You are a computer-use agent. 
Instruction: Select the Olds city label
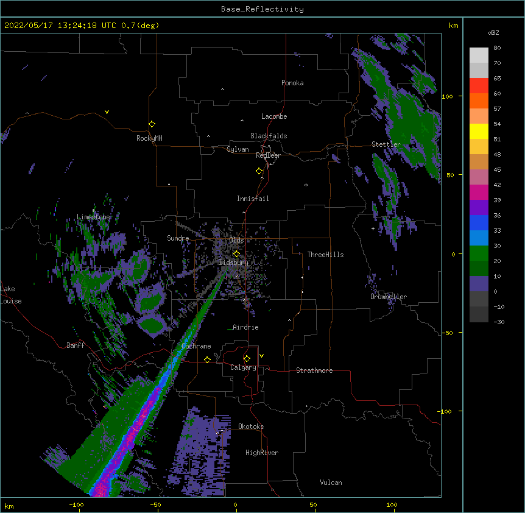[x=236, y=240]
